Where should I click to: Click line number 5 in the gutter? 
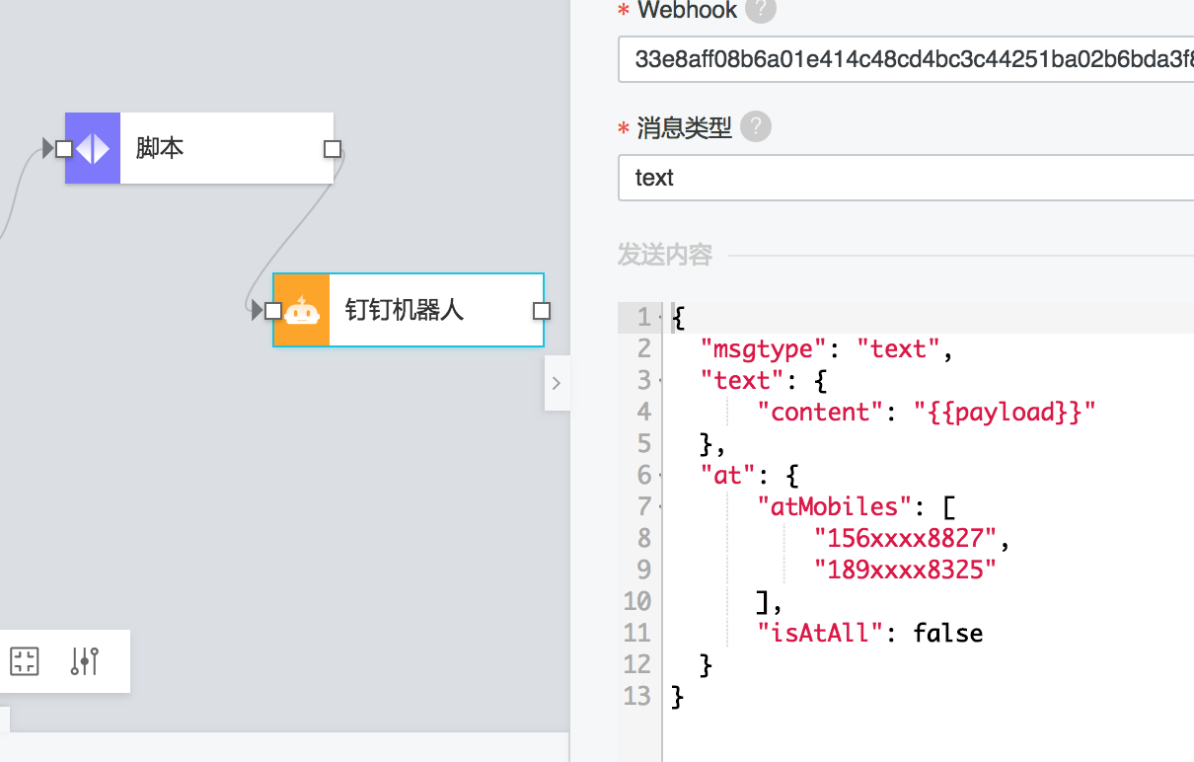(644, 444)
